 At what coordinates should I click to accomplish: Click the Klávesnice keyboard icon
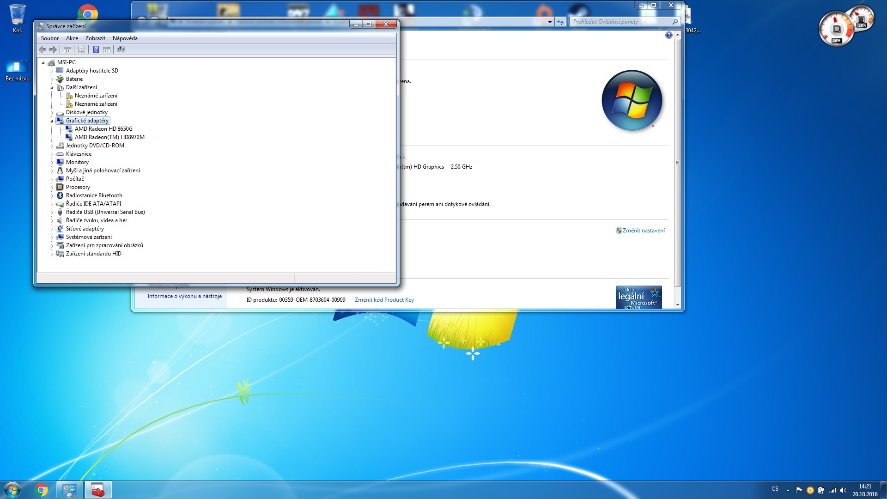tap(60, 154)
